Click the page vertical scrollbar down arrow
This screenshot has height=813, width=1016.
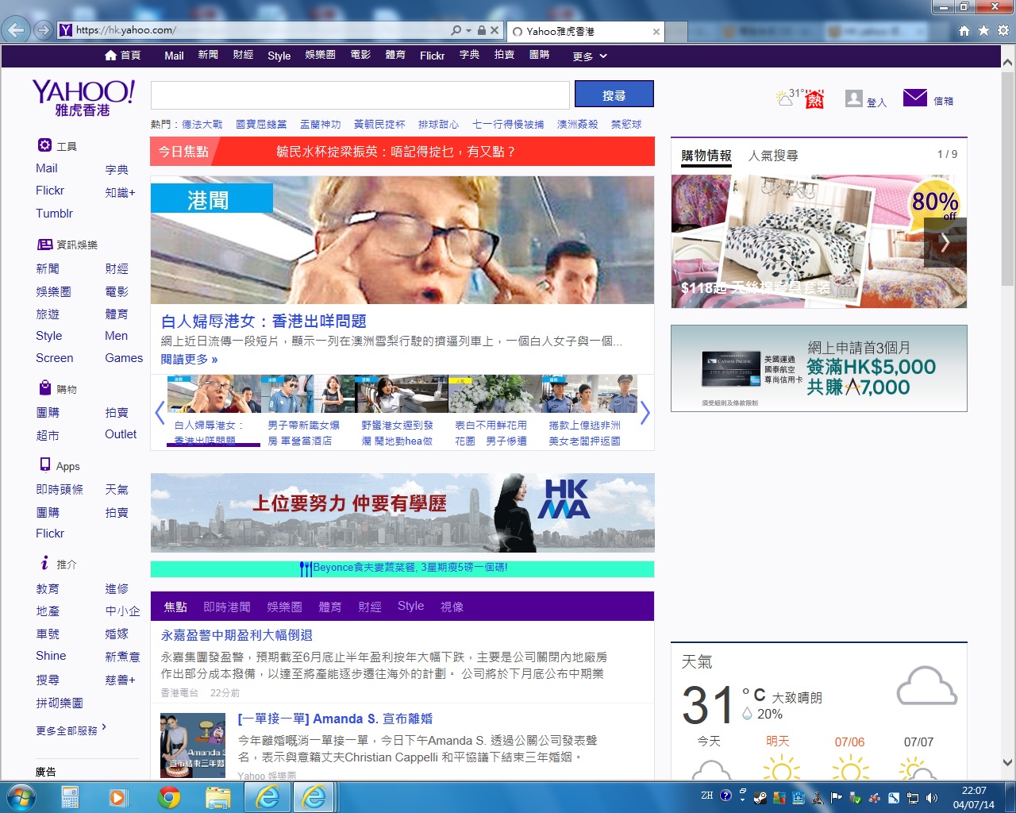coord(1007,763)
